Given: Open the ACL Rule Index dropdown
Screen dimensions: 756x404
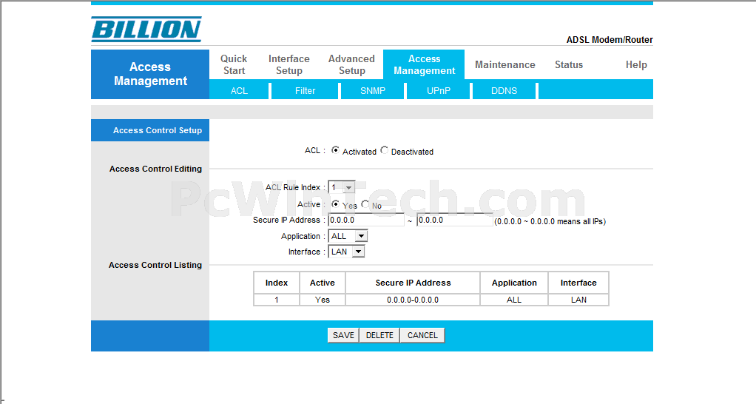Looking at the screenshot, I should tap(341, 187).
